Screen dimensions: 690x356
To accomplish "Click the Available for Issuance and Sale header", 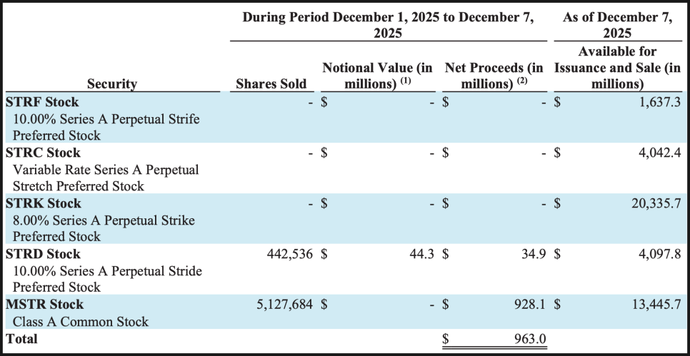I will [618, 68].
